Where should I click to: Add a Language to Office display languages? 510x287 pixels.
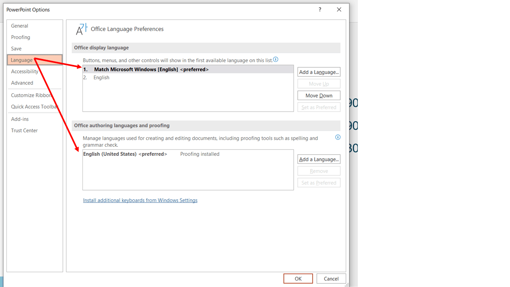[x=319, y=72]
